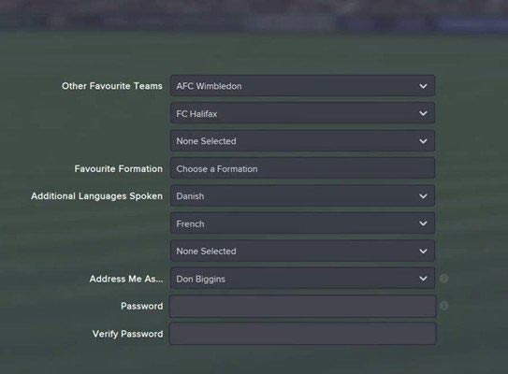Click chevron arrow on Danish language dropdown
This screenshot has width=508, height=374.
pos(423,196)
